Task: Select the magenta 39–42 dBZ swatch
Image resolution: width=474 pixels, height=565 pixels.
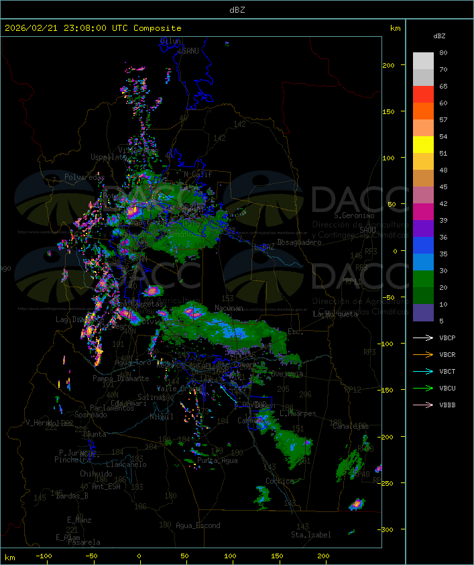Action: click(x=423, y=212)
